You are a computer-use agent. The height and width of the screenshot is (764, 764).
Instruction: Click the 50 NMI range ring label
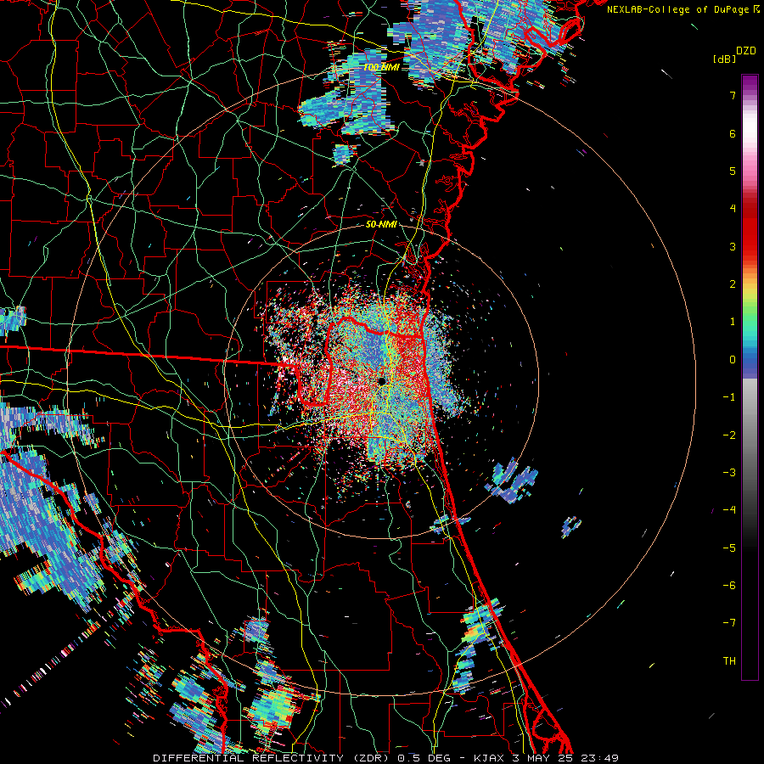pyautogui.click(x=381, y=225)
